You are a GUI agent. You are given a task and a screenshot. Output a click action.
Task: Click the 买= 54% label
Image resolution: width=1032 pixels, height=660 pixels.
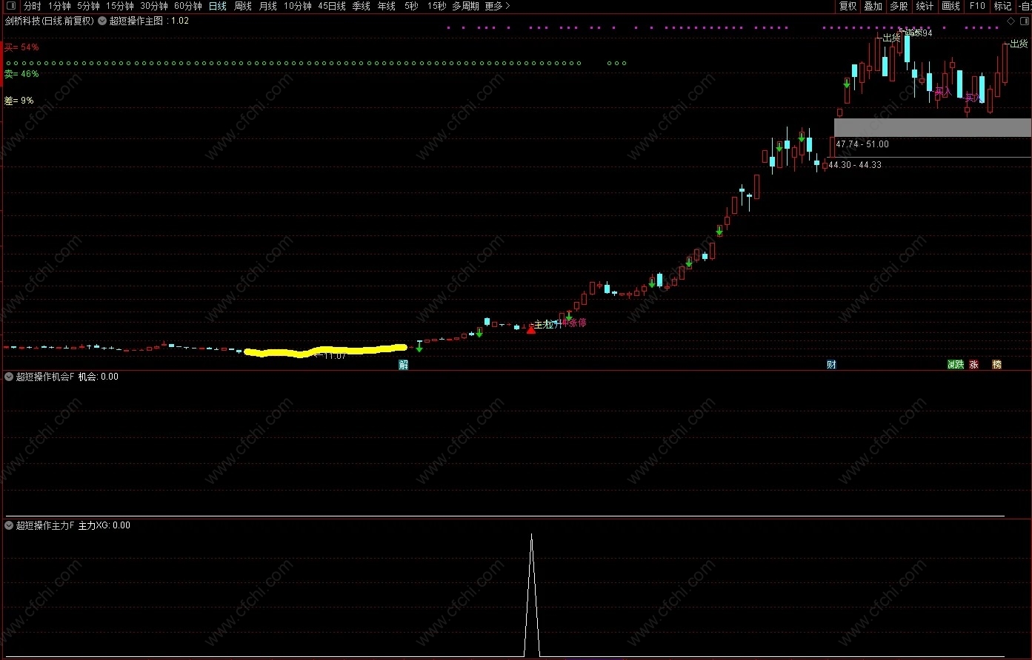point(21,47)
